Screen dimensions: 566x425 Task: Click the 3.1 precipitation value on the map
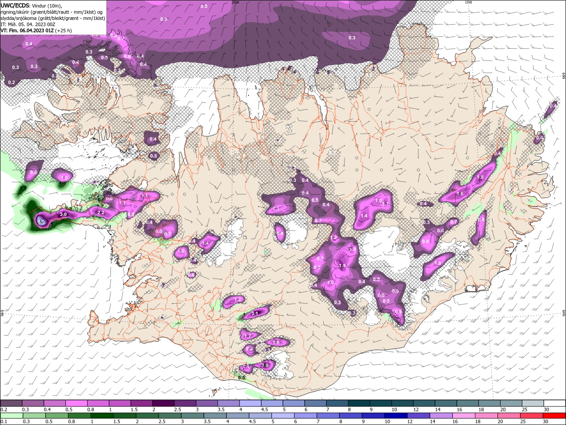click(x=255, y=313)
